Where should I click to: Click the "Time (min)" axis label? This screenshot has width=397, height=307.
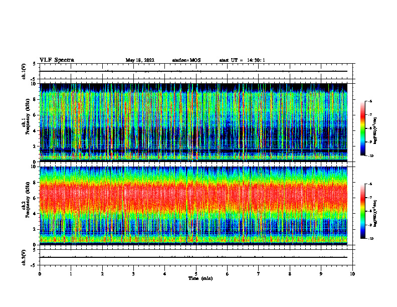[x=201, y=278]
